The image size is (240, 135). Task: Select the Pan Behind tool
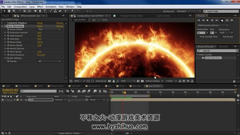tap(29, 11)
